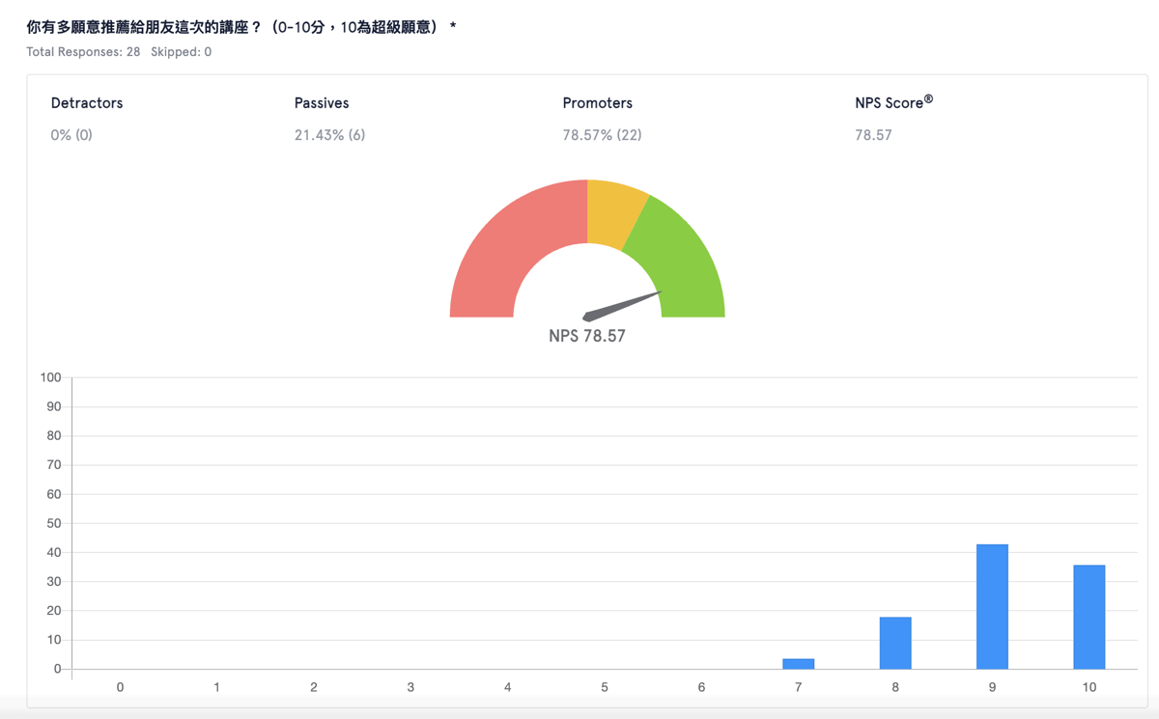Click the Skipped: 0 text
The height and width of the screenshot is (719, 1159).
(x=182, y=52)
